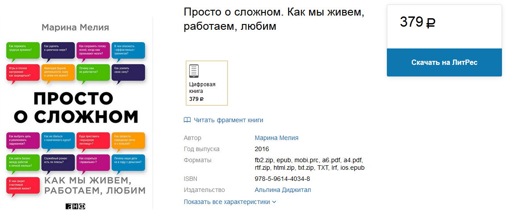This screenshot has height=212, width=506.
Task: Follow the Альпина Диджитал publisher link
Action: (282, 190)
